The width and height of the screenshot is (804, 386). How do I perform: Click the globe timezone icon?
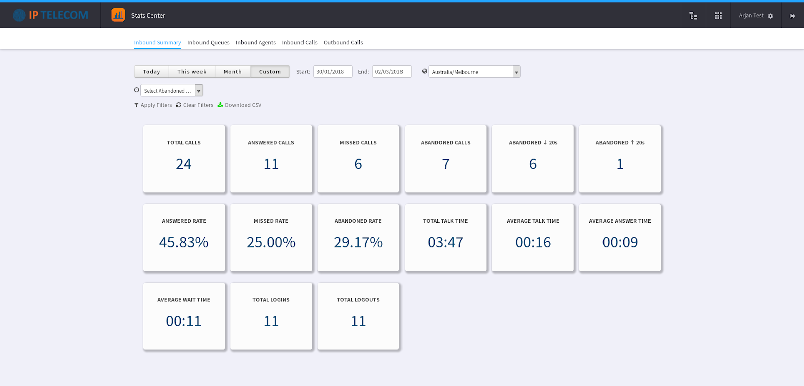click(425, 71)
